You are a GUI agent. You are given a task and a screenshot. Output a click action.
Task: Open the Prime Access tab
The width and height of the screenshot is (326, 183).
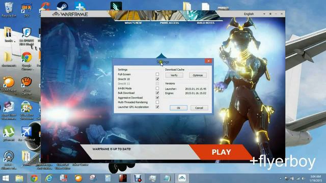pyautogui.click(x=169, y=23)
